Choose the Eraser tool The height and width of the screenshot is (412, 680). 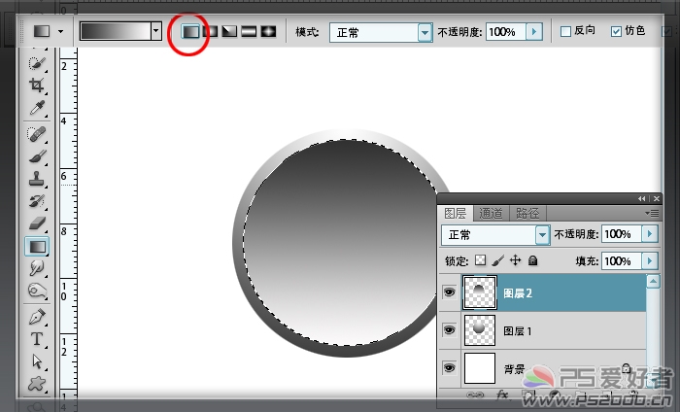tap(37, 223)
